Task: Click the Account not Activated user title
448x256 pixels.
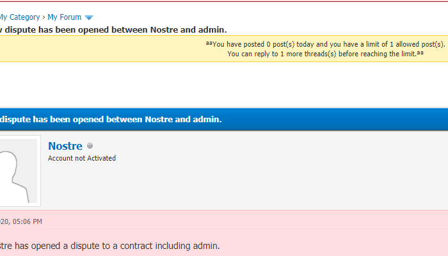Action: [82, 158]
